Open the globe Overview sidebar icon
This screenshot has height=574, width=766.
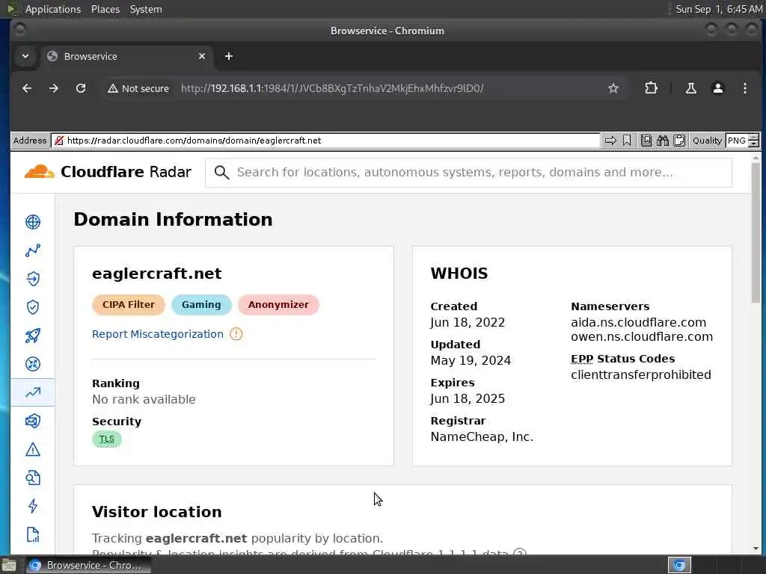[x=33, y=222]
